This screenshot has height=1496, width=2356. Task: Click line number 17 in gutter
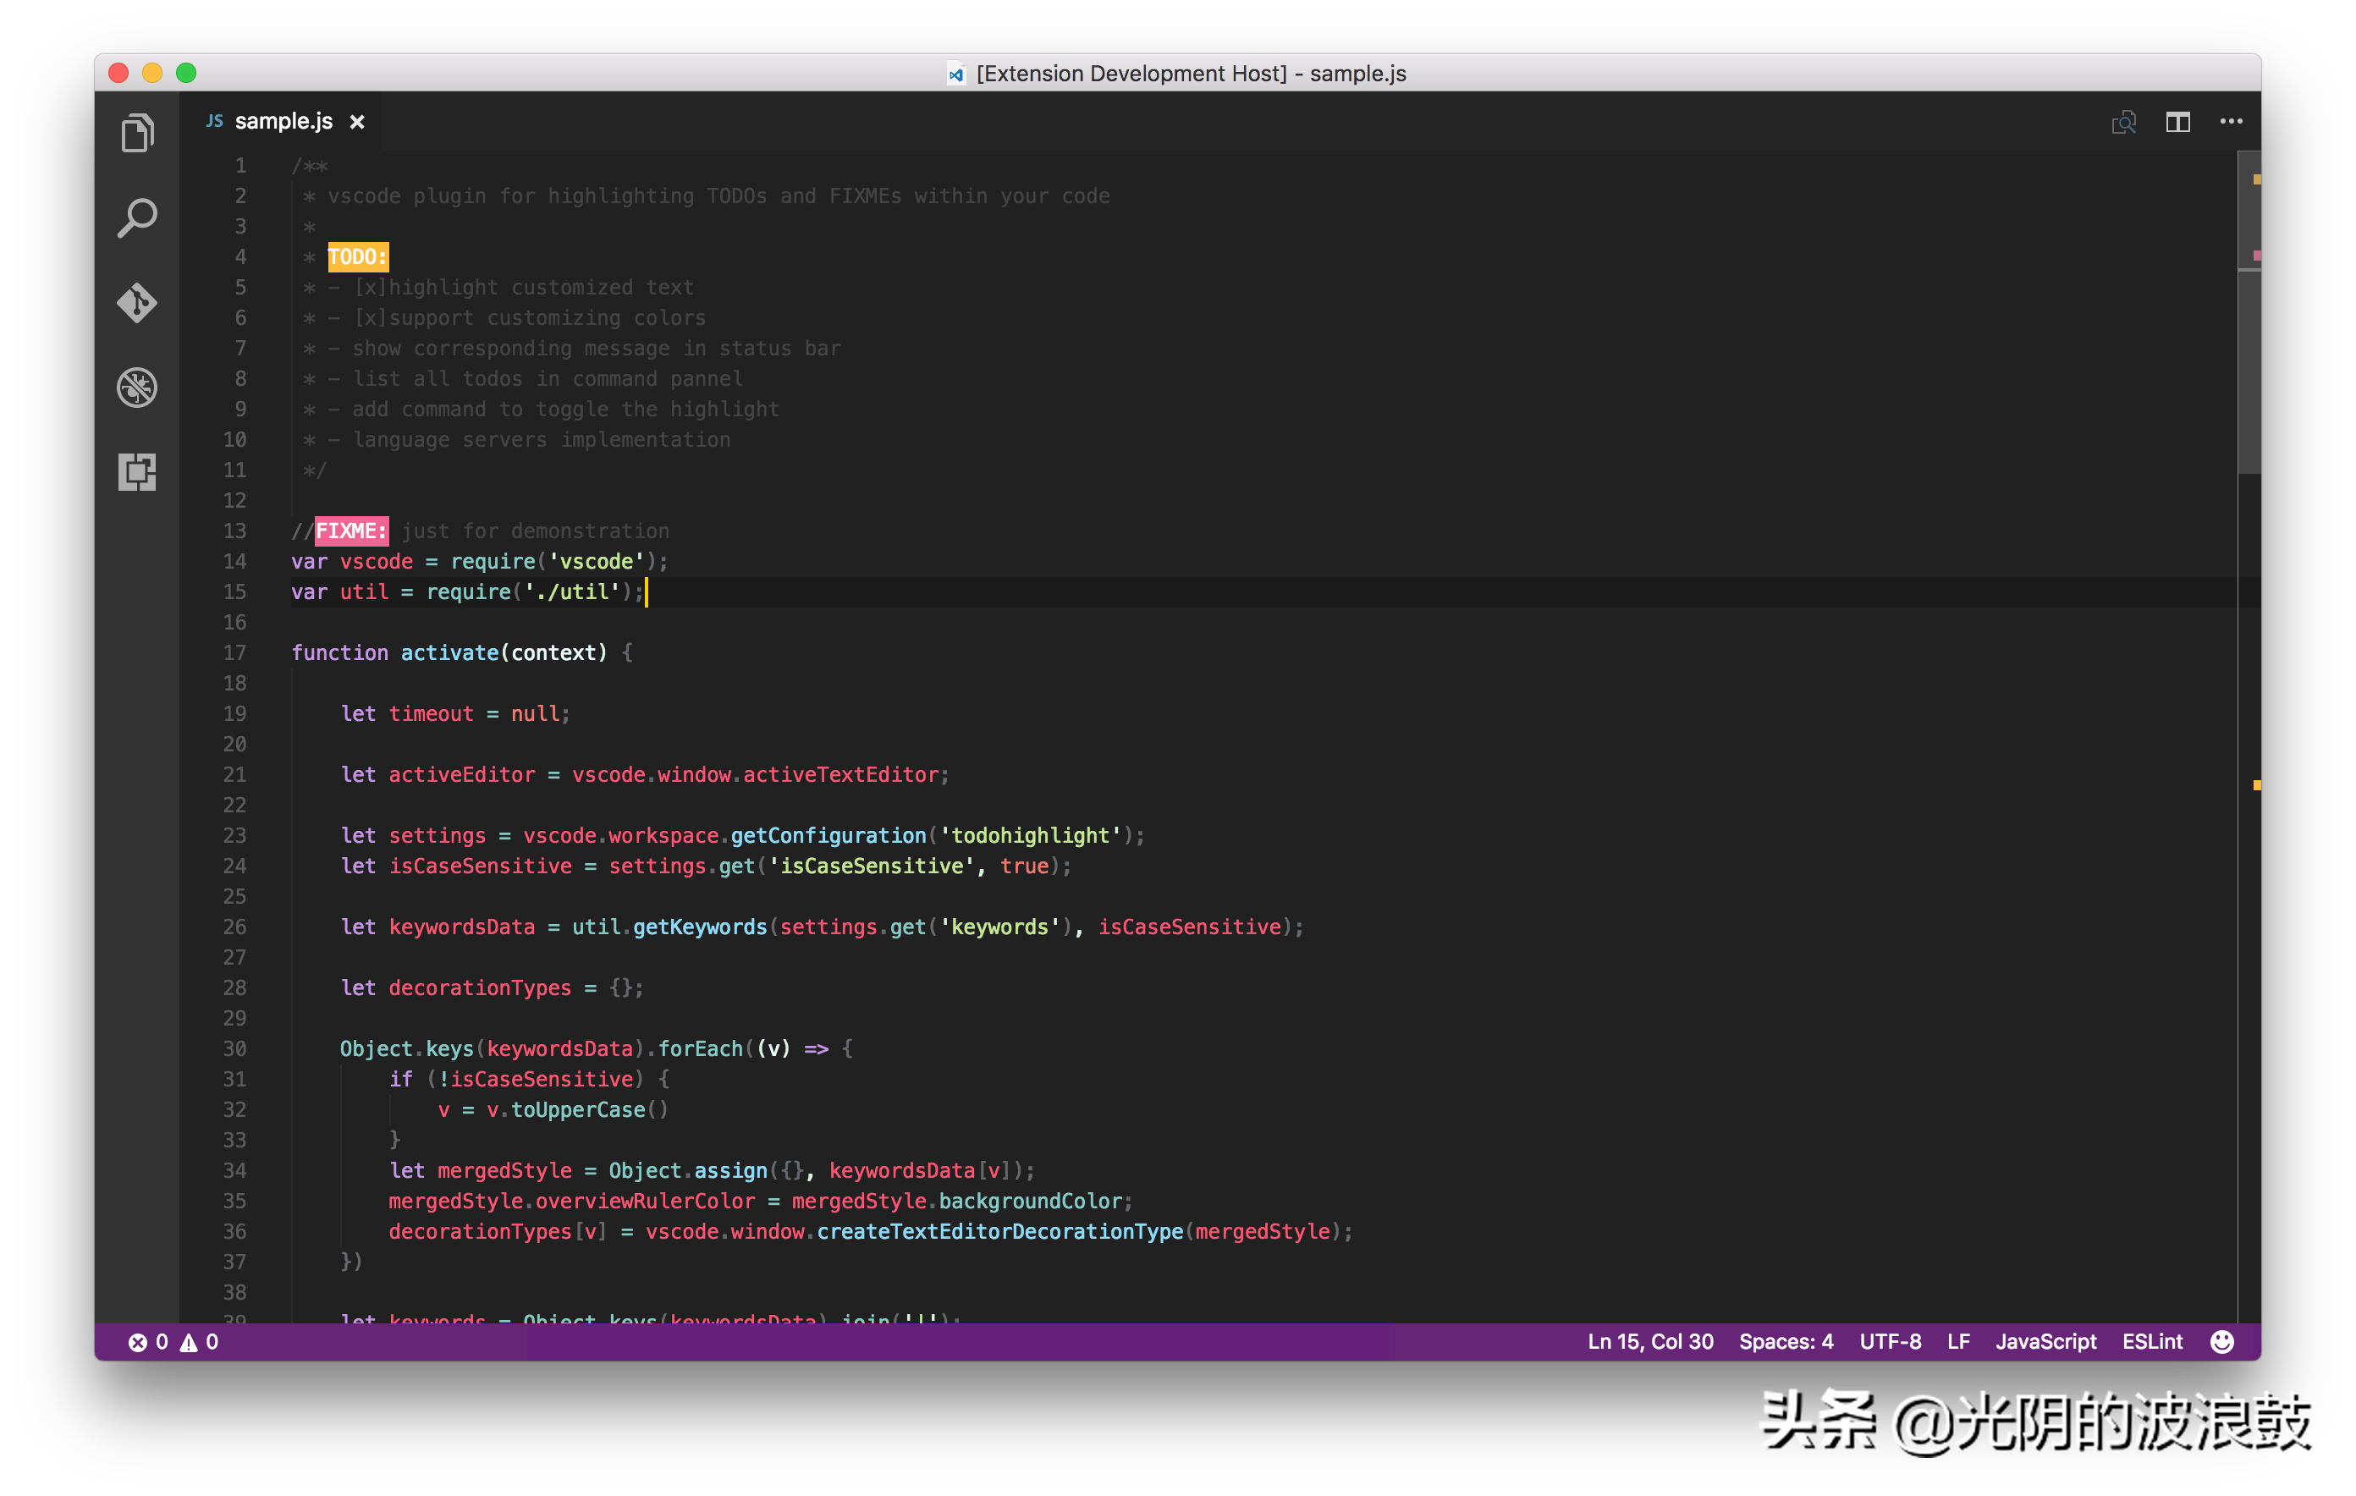point(234,652)
